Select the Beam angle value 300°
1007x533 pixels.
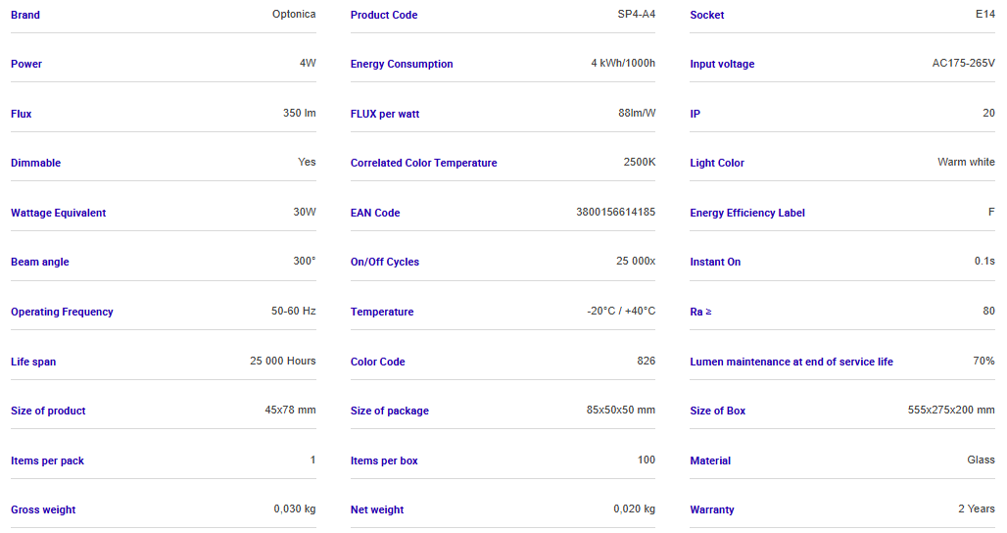point(305,262)
